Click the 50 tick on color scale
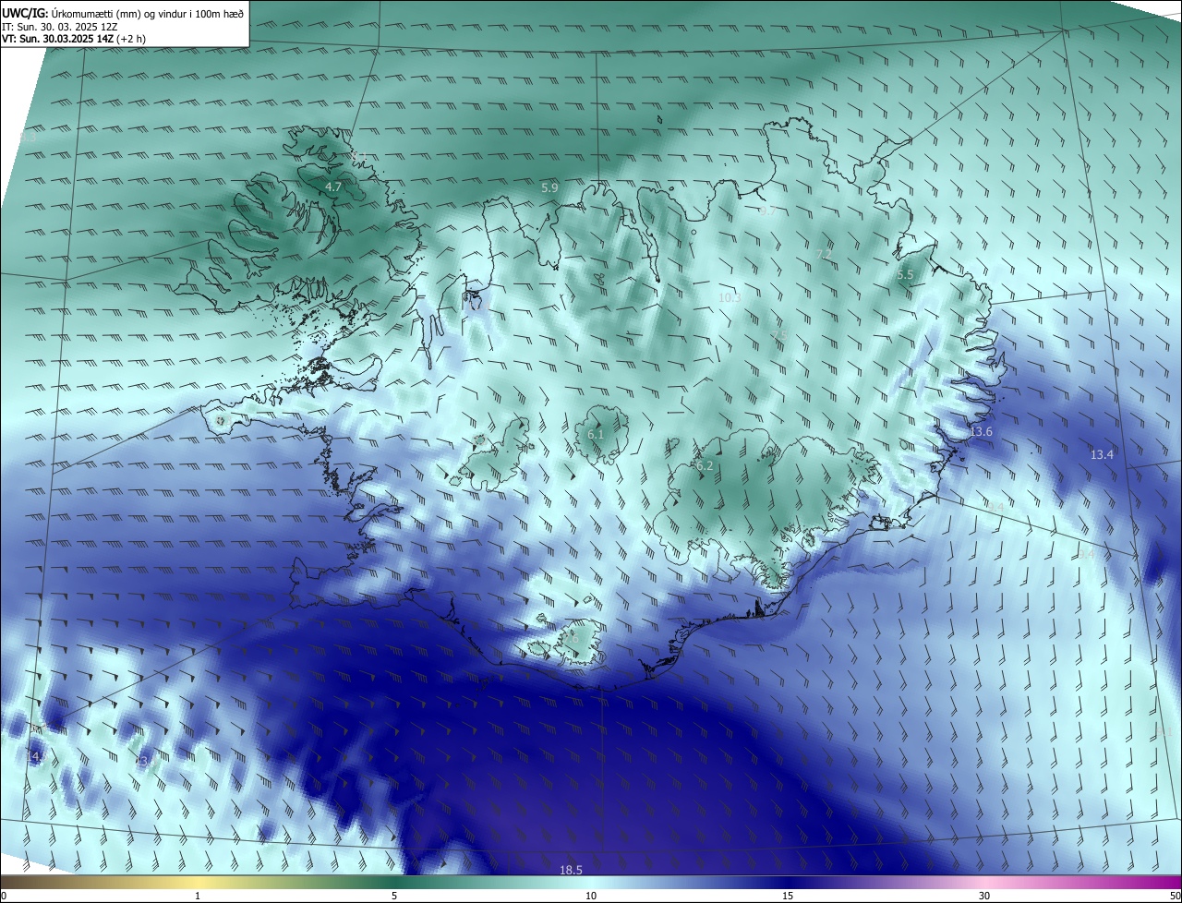 [1175, 897]
